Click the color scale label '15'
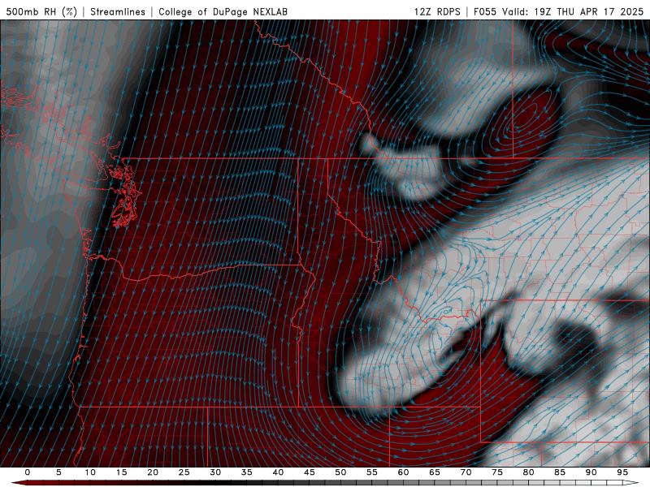The height and width of the screenshot is (487, 650). click(x=121, y=472)
